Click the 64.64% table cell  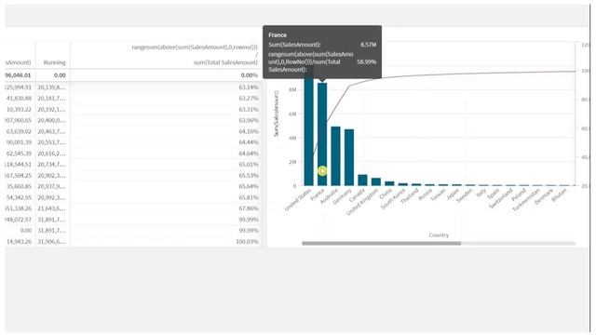click(249, 154)
